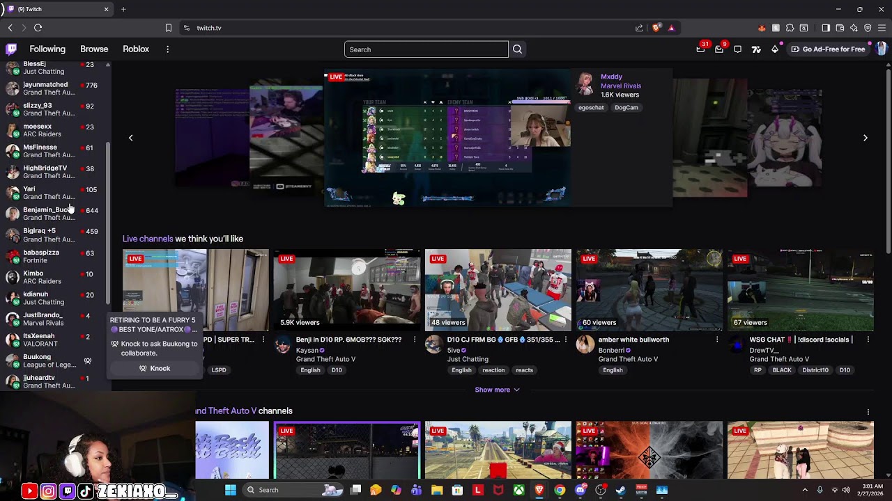892x501 pixels.
Task: Open options for Kaysan stream card
Action: 414,340
